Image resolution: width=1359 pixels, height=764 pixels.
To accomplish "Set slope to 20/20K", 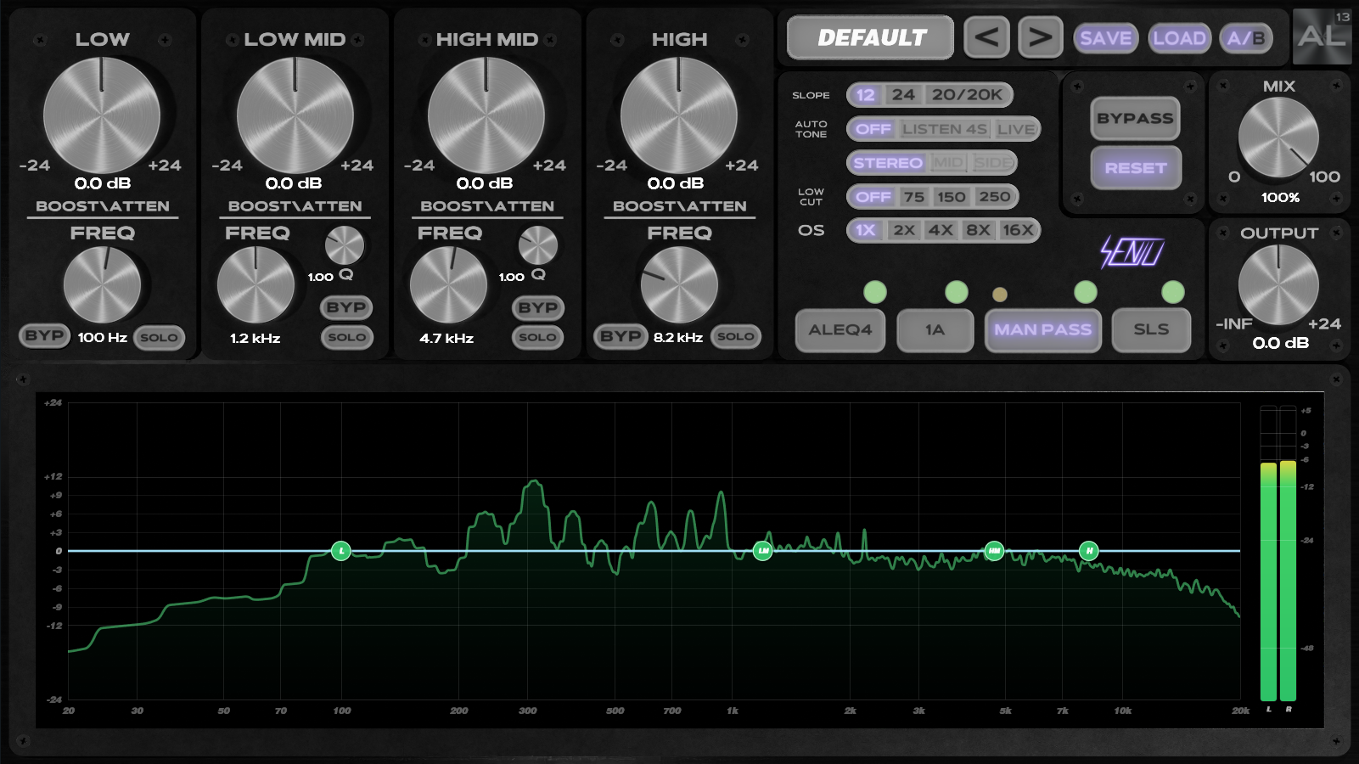I will 967,95.
